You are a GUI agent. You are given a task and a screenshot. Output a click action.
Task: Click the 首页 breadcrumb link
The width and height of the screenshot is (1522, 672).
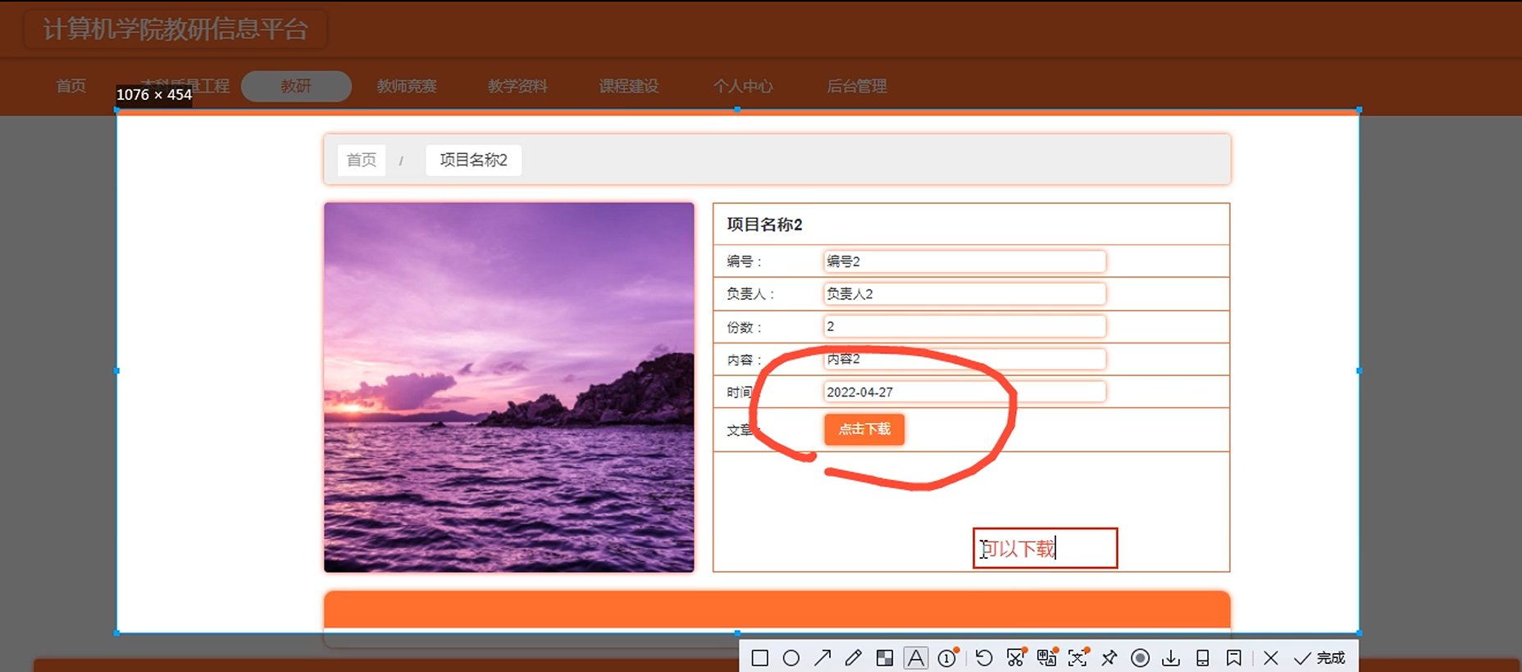click(362, 160)
